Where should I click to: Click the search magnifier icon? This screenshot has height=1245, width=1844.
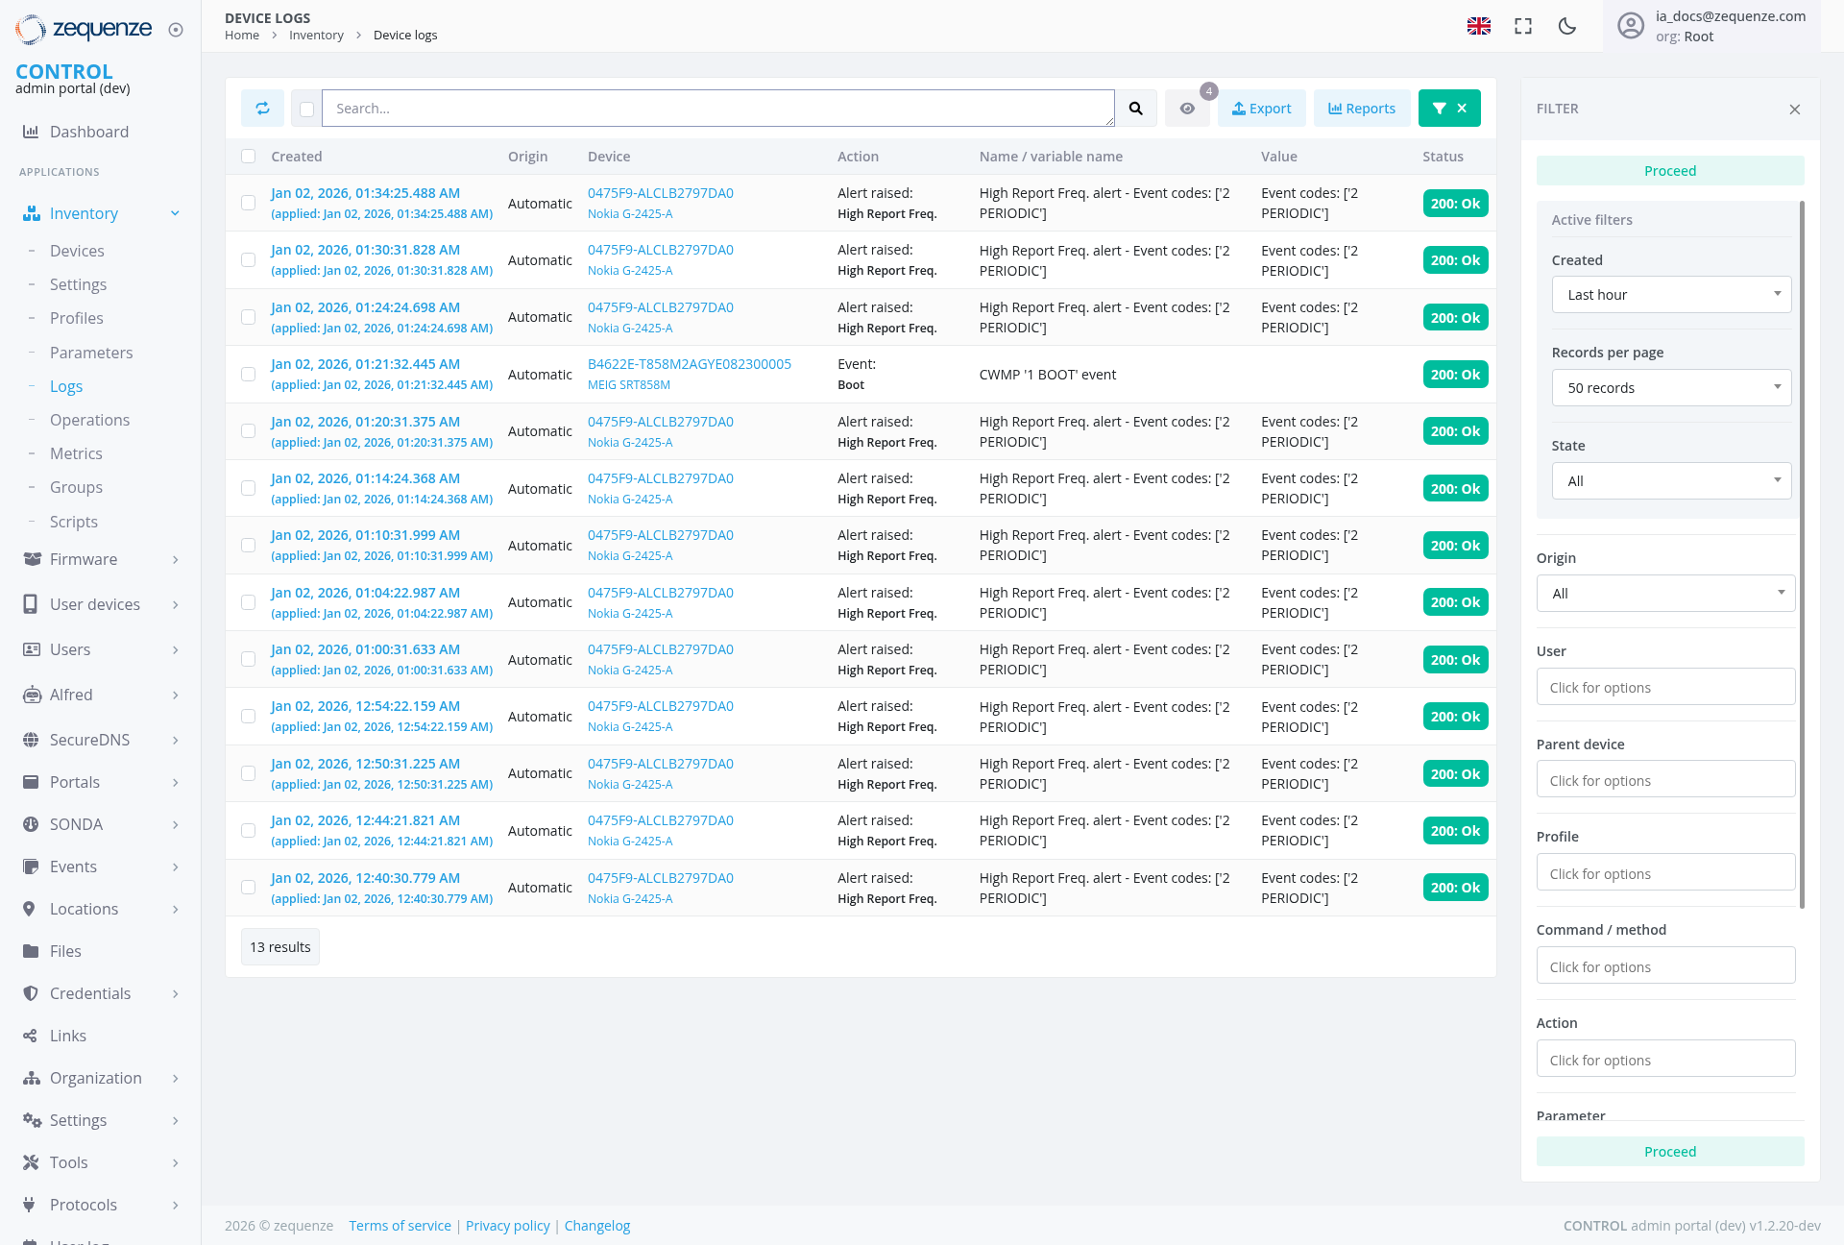[x=1136, y=108]
